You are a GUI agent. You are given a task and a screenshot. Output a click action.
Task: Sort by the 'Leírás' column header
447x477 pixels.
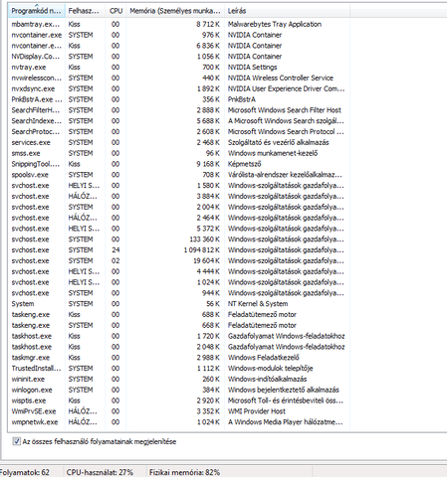point(287,11)
